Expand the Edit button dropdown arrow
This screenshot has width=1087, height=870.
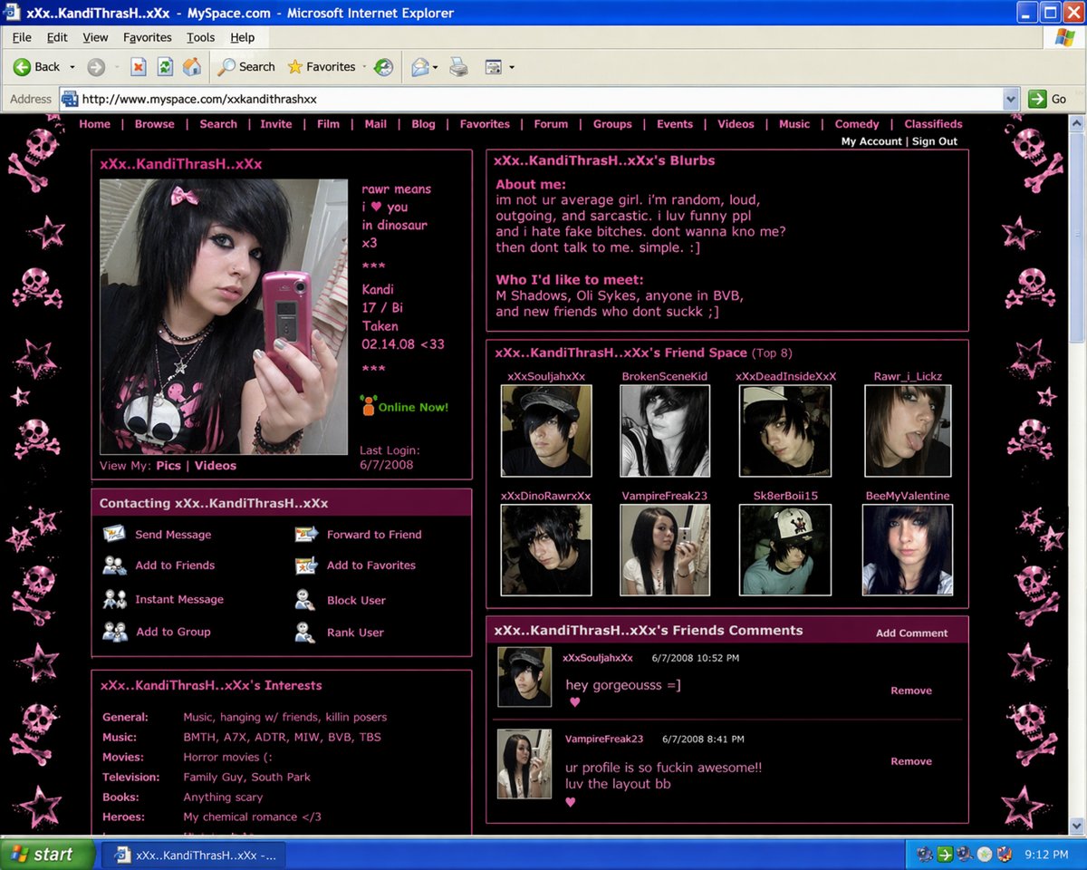[512, 67]
